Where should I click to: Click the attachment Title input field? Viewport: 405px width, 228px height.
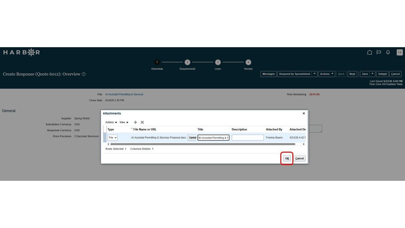coord(214,138)
